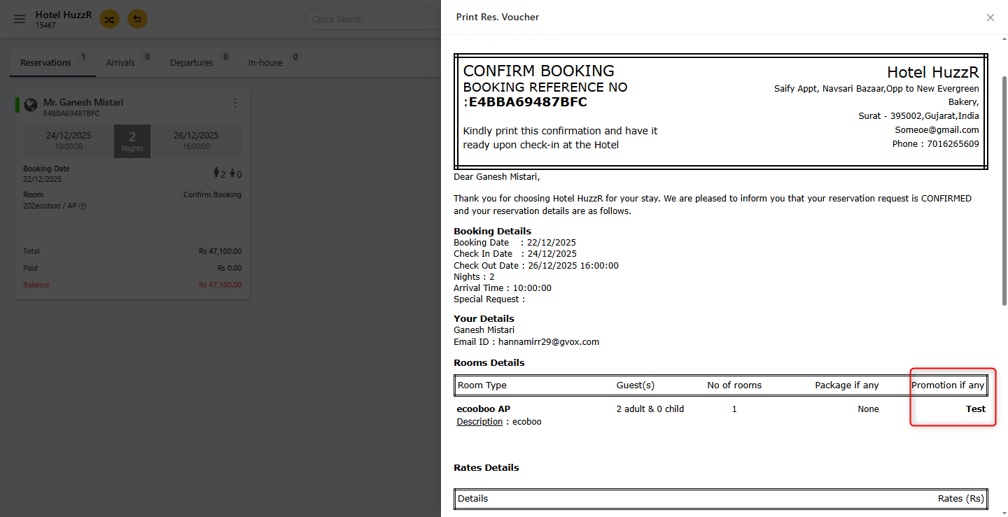This screenshot has height=517, width=1008.
Task: Click room text 202ecoboo / AP
Action: point(50,206)
